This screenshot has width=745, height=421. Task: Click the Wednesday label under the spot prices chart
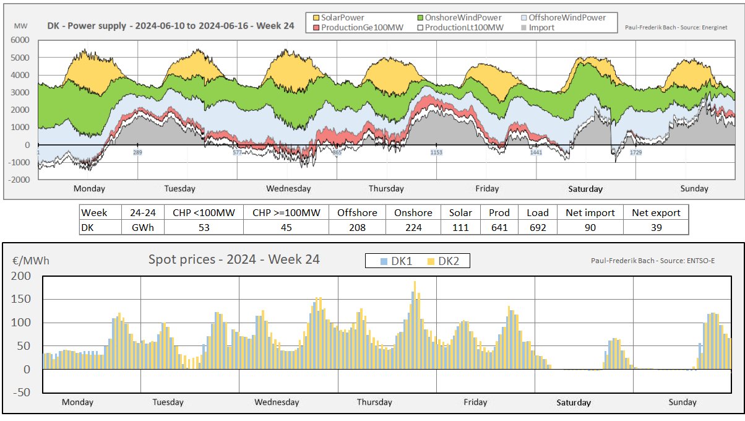[x=277, y=402]
